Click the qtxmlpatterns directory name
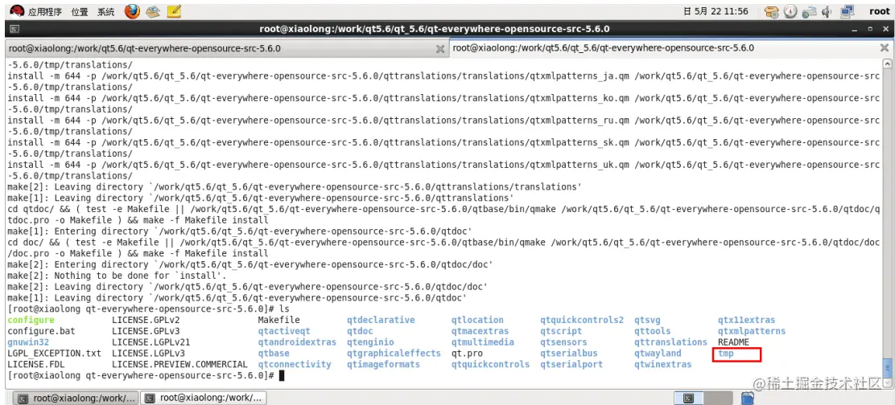This screenshot has height=405, width=895. click(752, 331)
